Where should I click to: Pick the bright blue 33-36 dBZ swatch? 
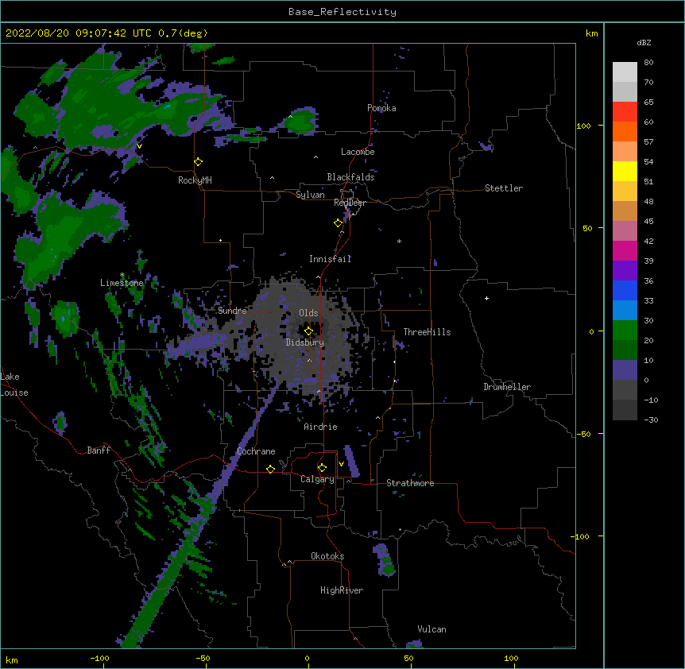click(x=625, y=290)
